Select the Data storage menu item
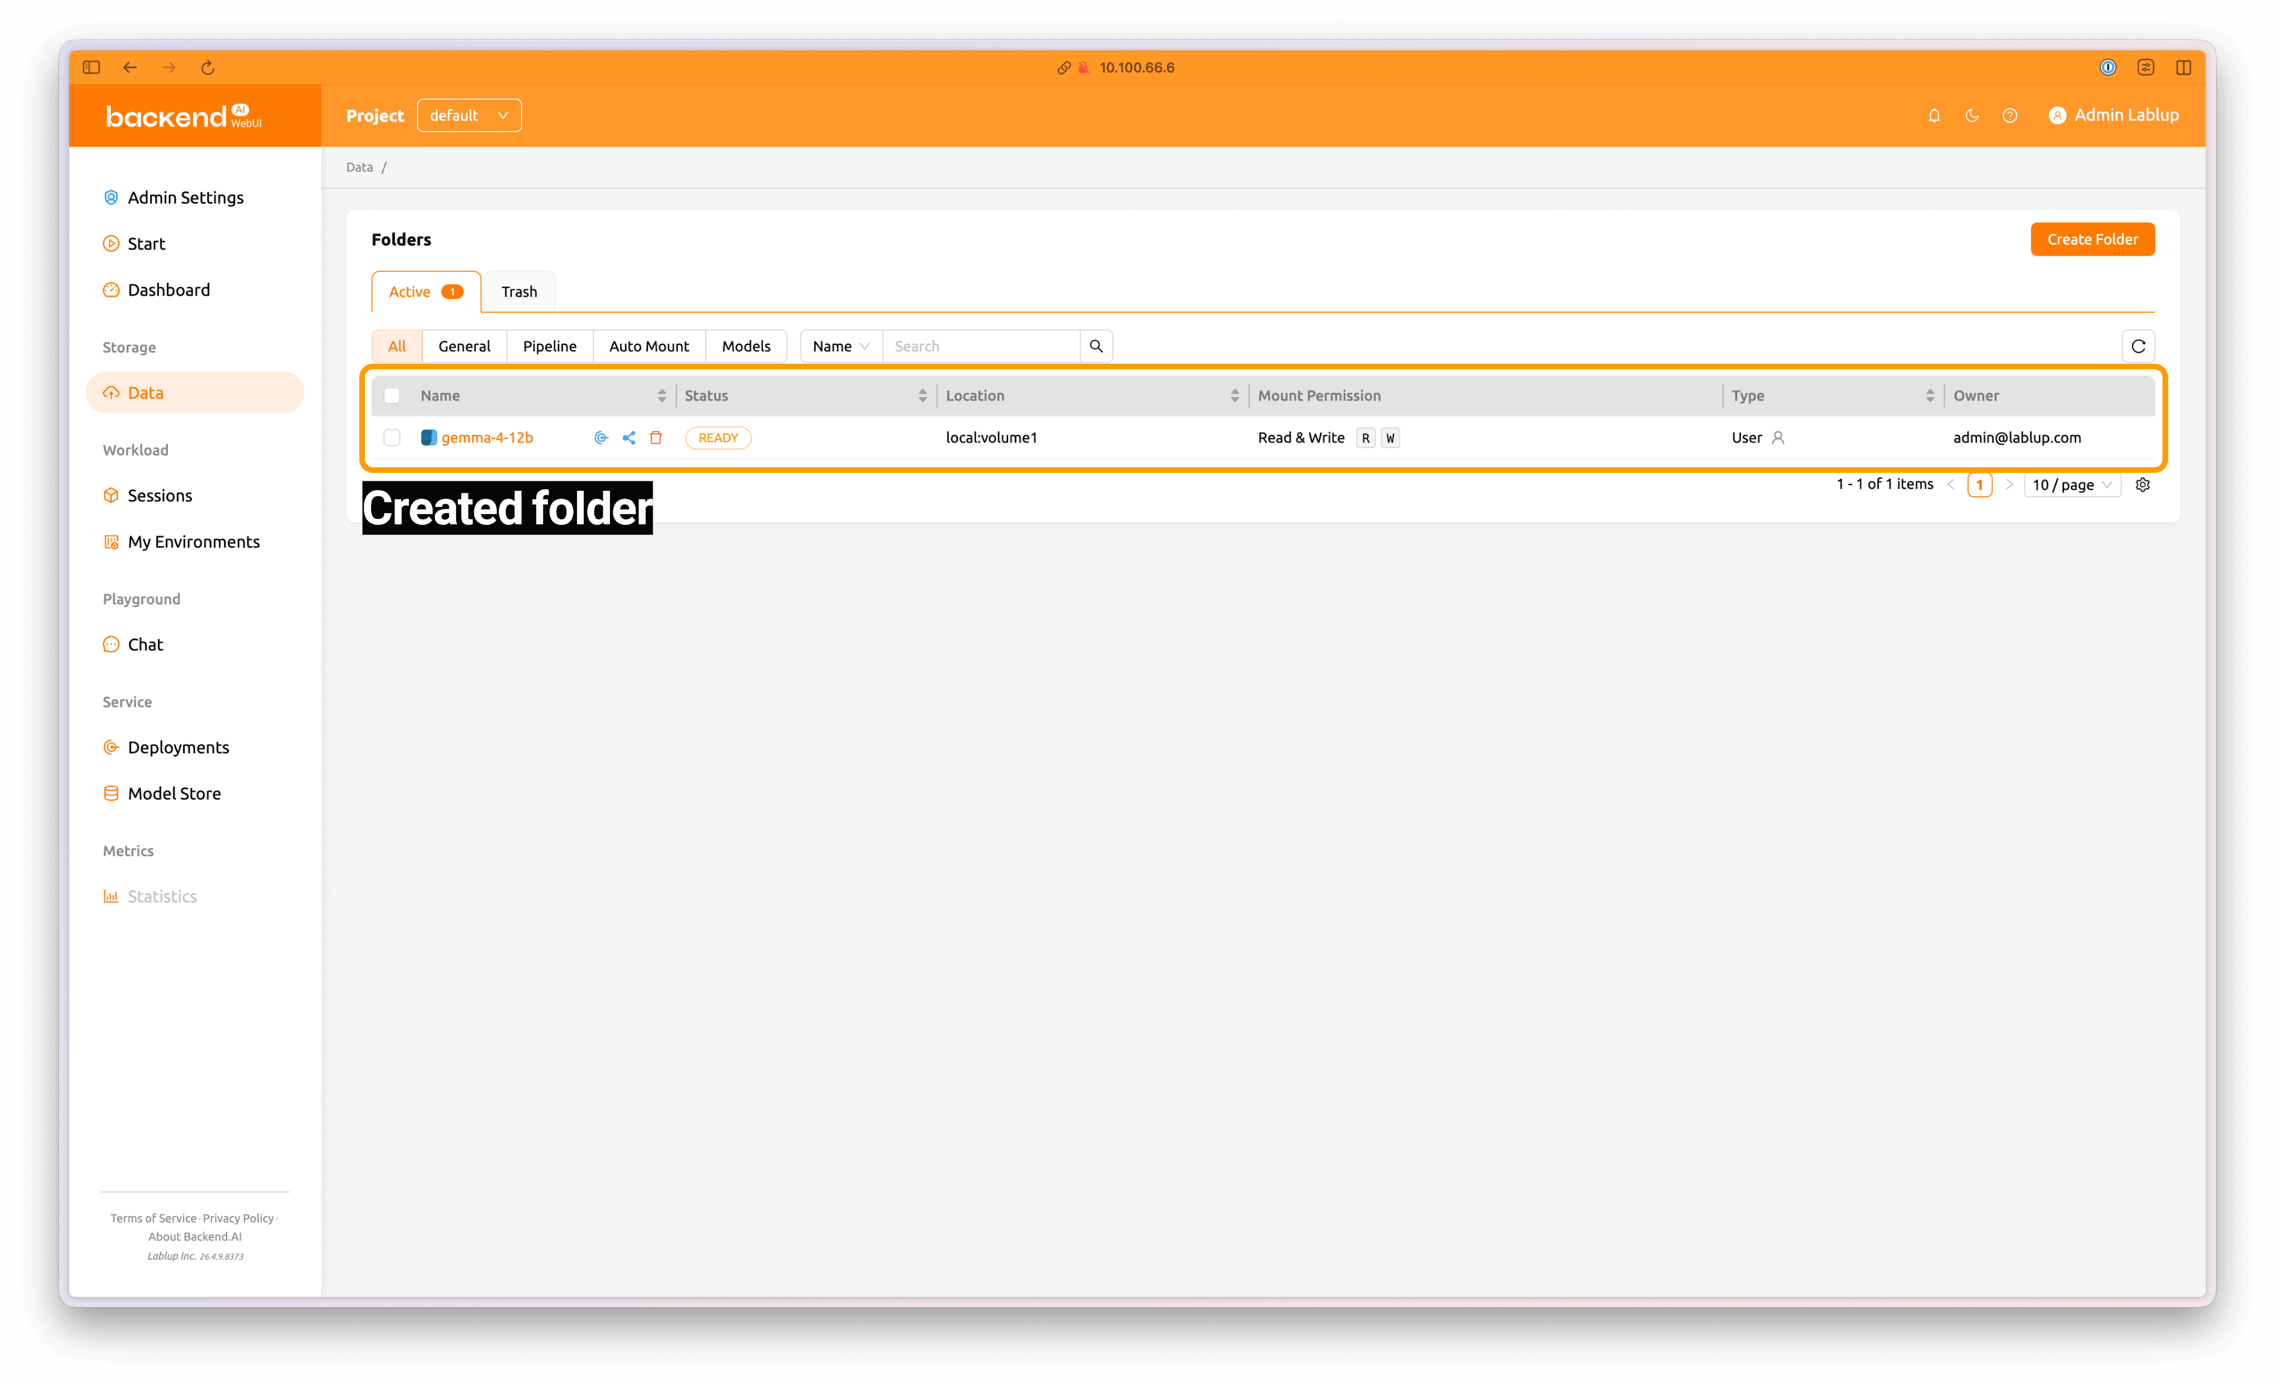The image size is (2275, 1385). pyautogui.click(x=195, y=392)
